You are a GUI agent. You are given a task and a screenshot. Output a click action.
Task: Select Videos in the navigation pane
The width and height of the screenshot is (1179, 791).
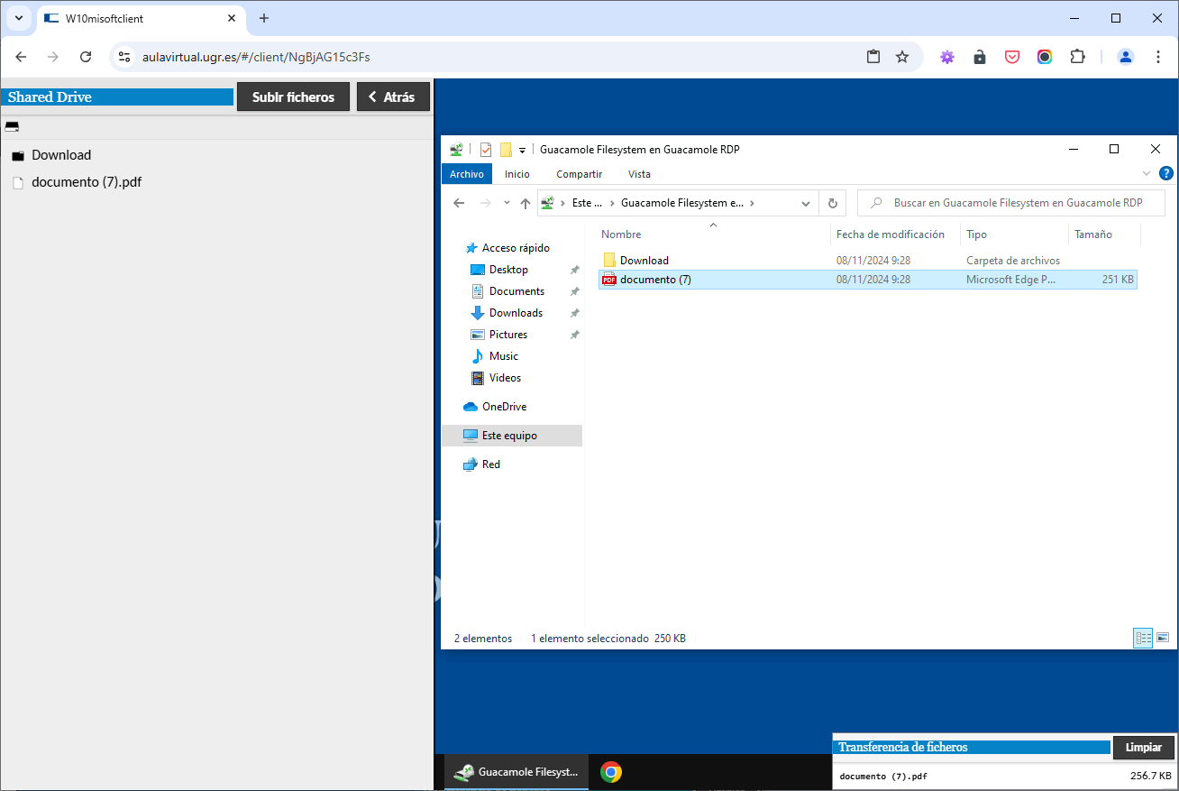505,378
